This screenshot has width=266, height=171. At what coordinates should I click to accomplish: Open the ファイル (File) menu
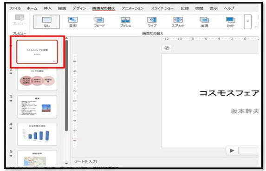15,8
